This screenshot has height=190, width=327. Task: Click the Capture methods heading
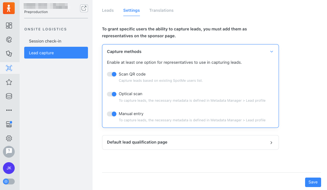[x=124, y=52]
